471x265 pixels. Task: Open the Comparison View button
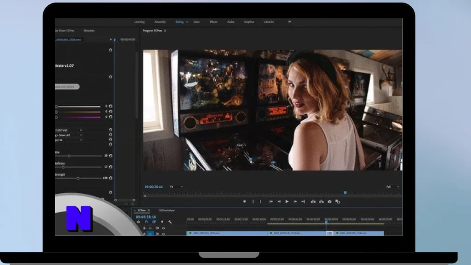pos(338,202)
